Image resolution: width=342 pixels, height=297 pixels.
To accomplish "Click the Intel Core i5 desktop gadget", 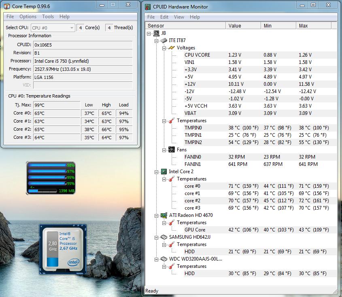I will pyautogui.click(x=63, y=249).
